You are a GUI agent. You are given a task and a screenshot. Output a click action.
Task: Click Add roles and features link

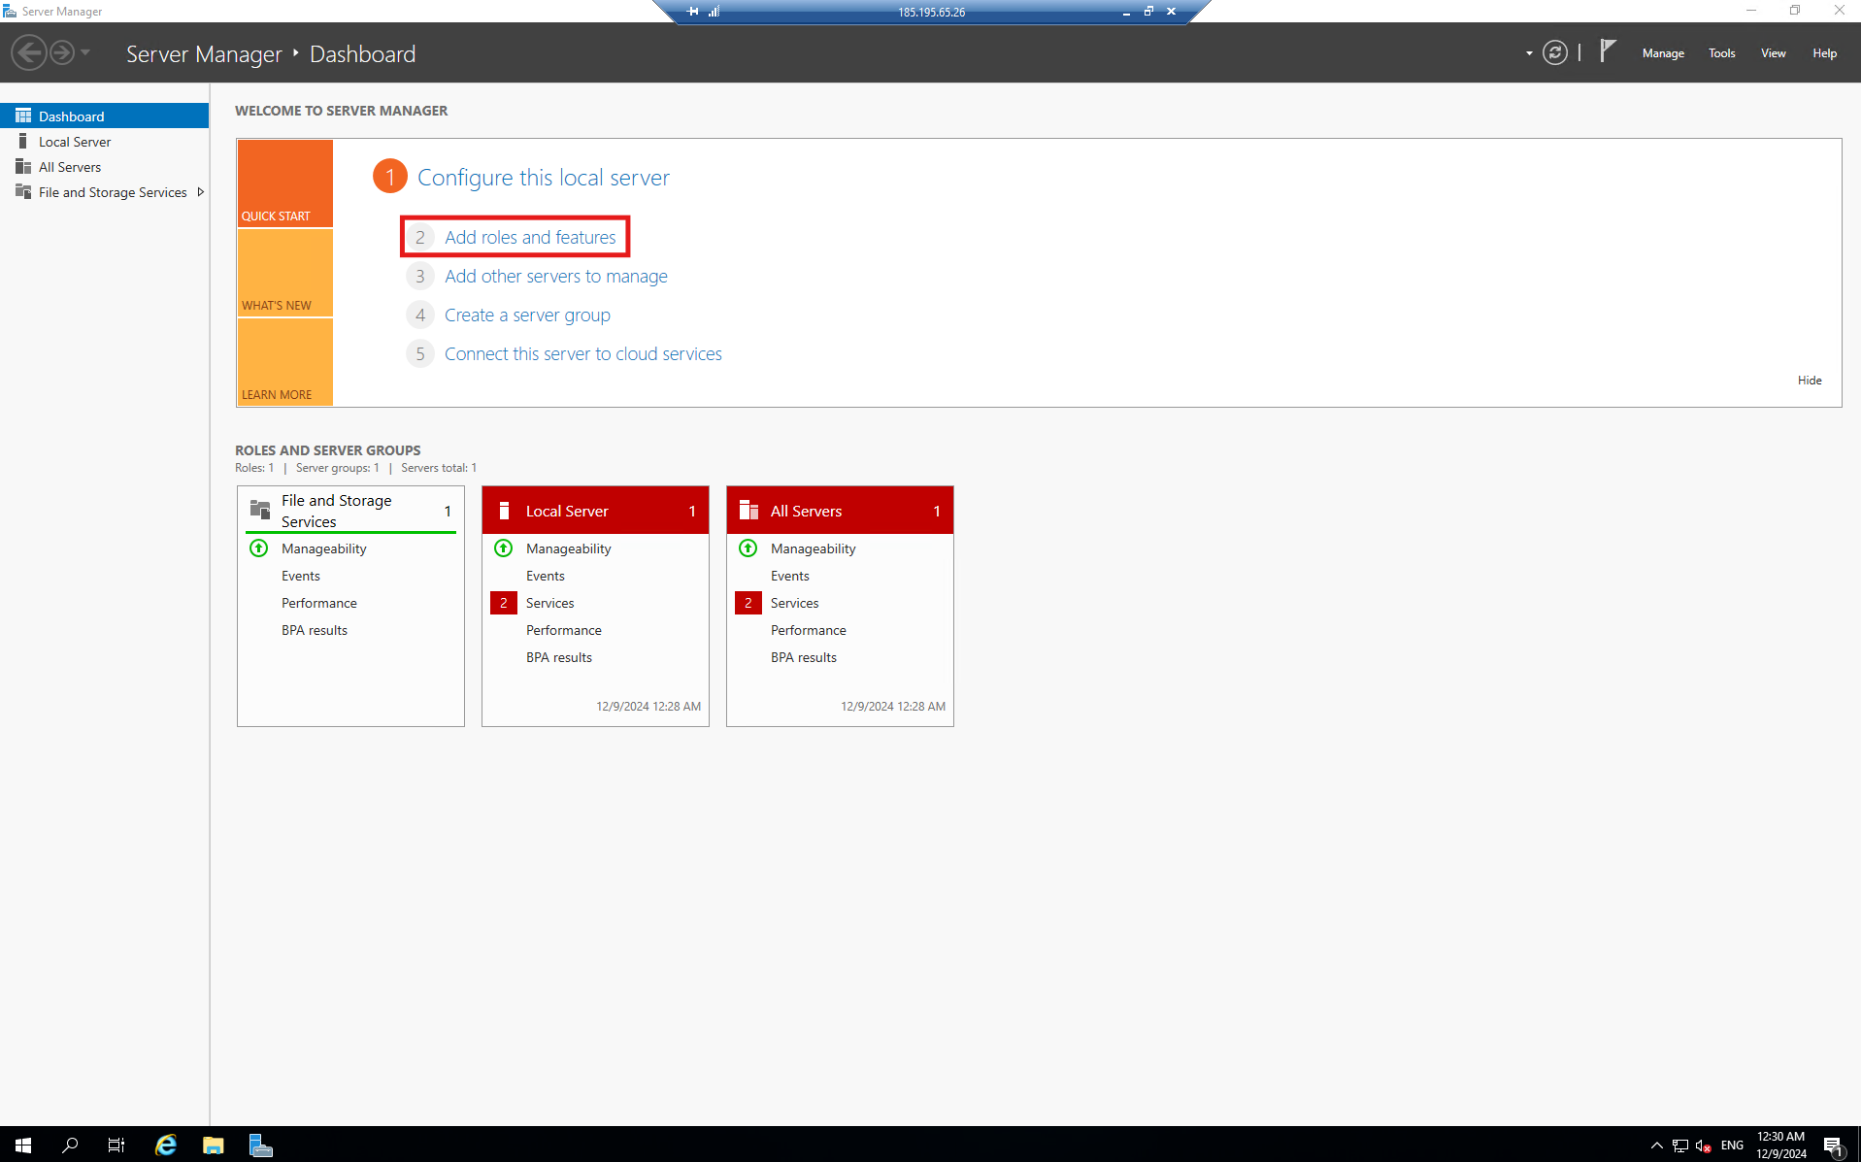click(530, 237)
